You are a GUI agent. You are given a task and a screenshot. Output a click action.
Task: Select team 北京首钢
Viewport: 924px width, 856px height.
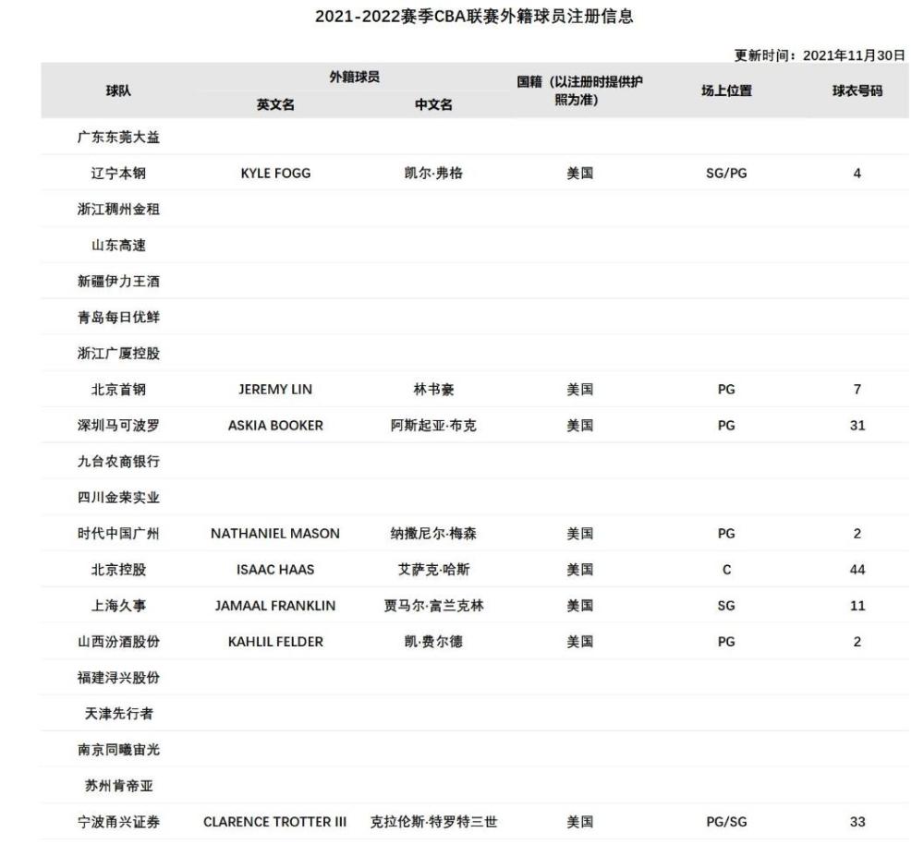pyautogui.click(x=118, y=389)
